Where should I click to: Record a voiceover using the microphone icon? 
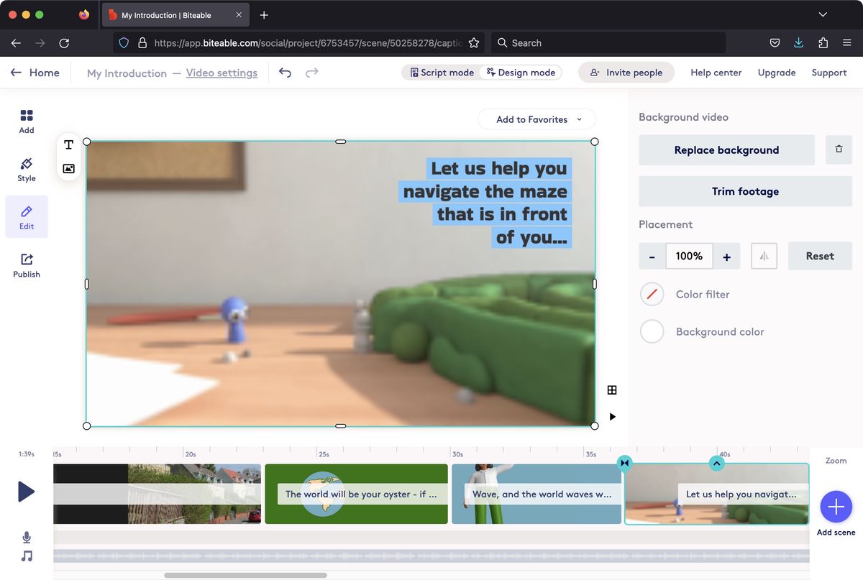pos(27,537)
